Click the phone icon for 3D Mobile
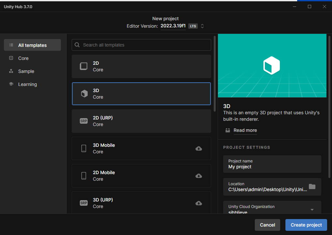The image size is (332, 235). coord(84,148)
